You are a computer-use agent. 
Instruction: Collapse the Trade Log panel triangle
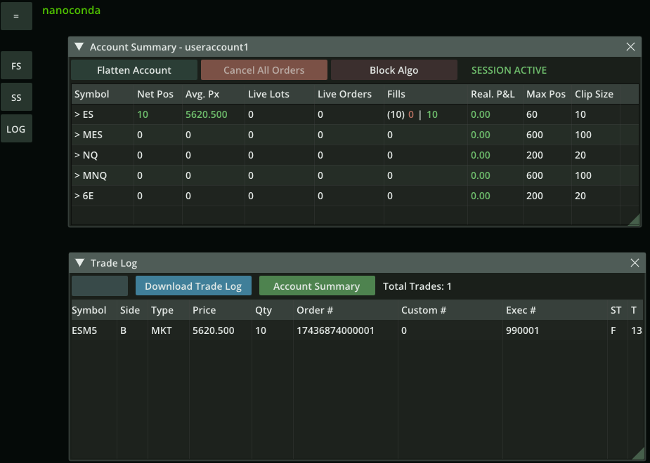tap(79, 263)
